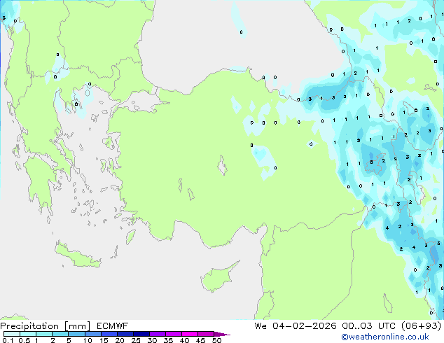Image resolution: width=444 pixels, height=343 pixels.
Task: Click the over-50 arrow tip of legend
Action: 222,334
